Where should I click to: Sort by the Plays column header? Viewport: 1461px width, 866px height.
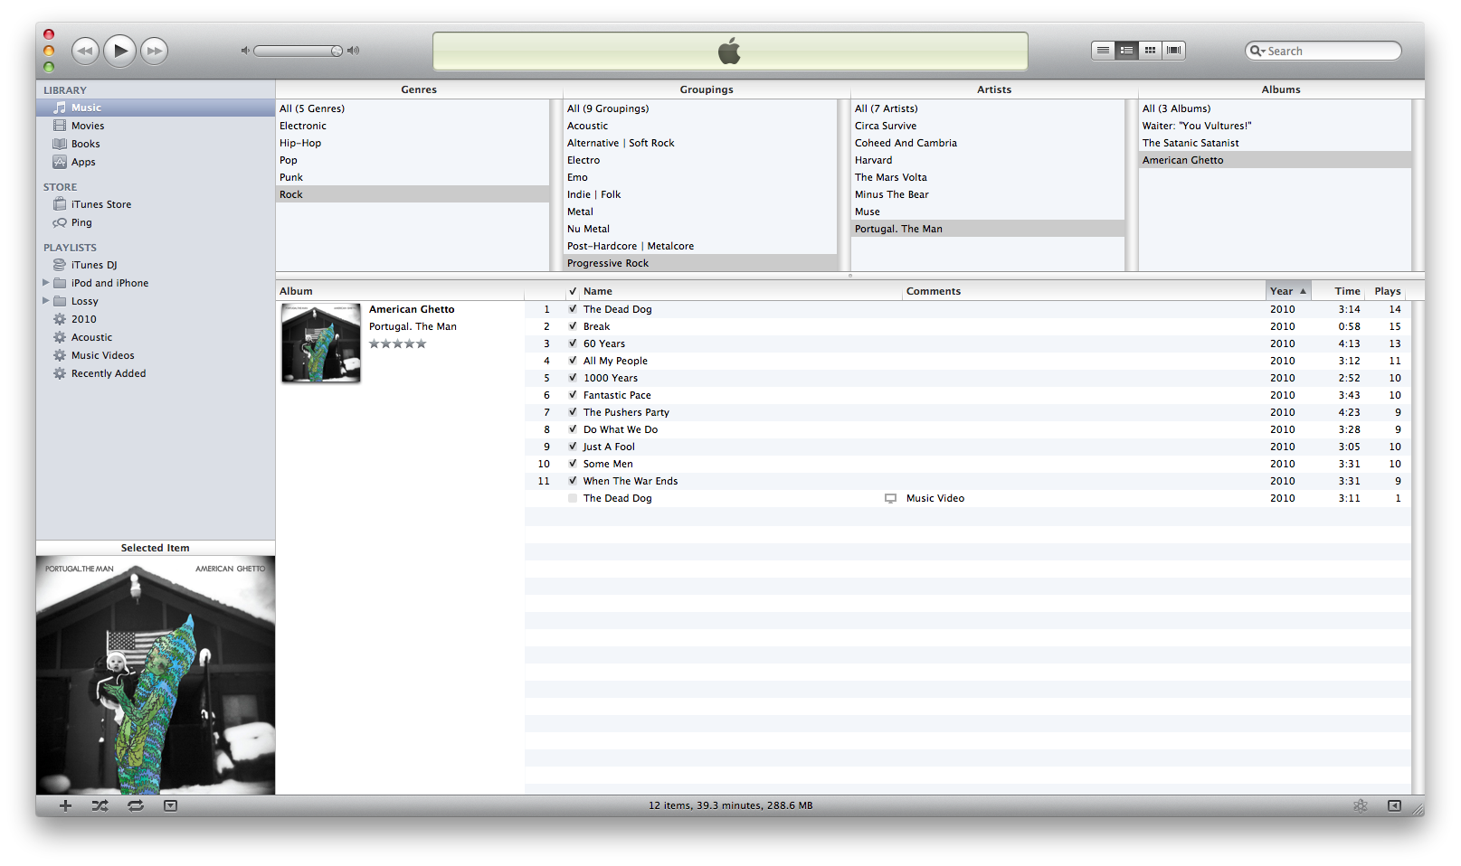pos(1388,291)
